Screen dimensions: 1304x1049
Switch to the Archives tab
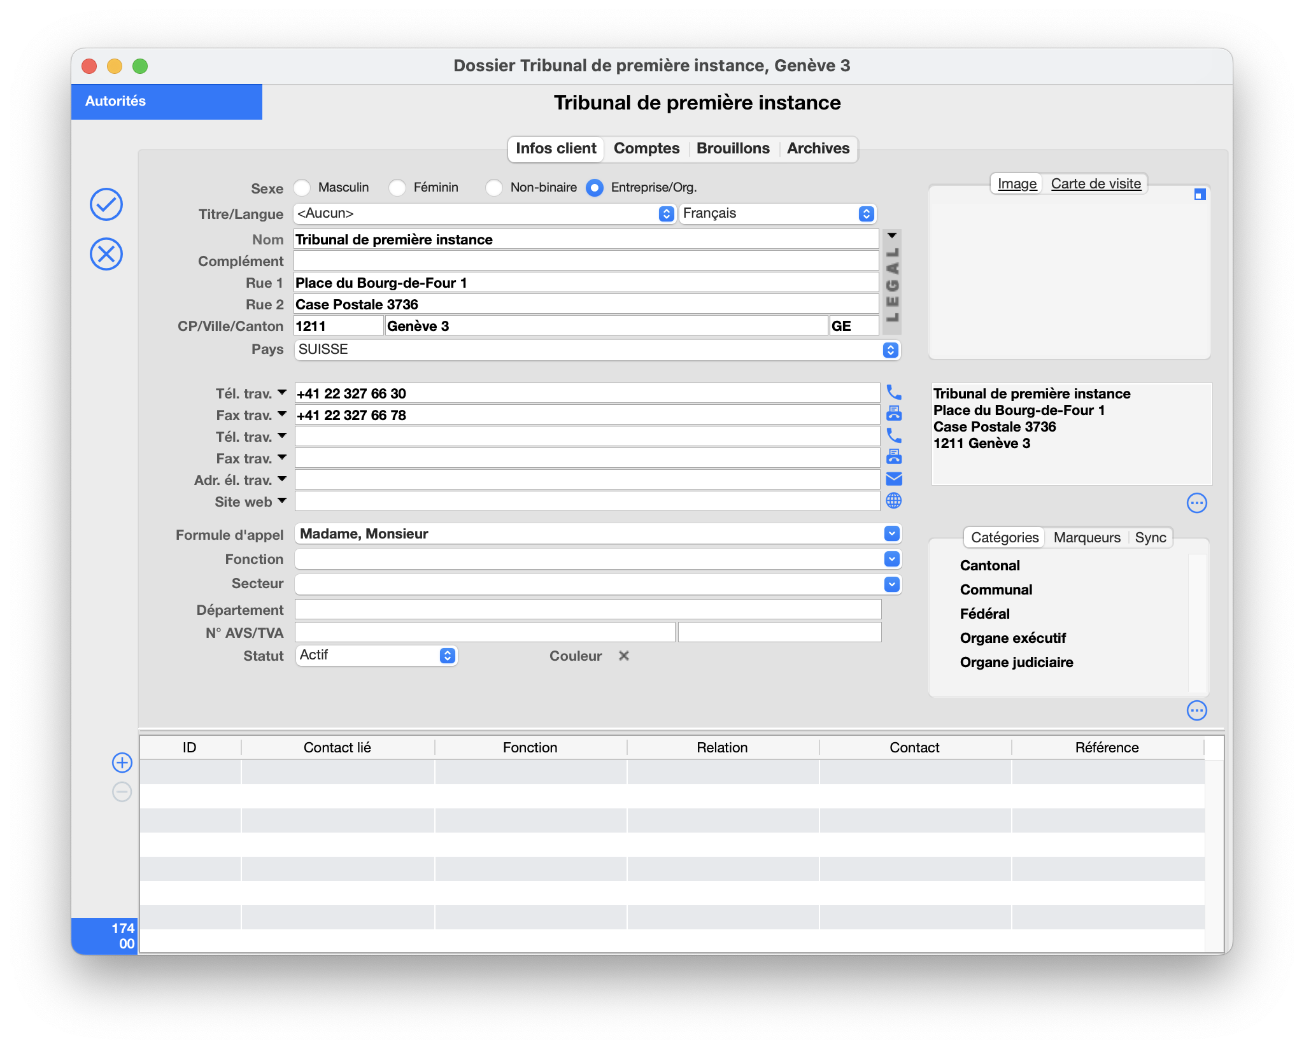coord(818,148)
